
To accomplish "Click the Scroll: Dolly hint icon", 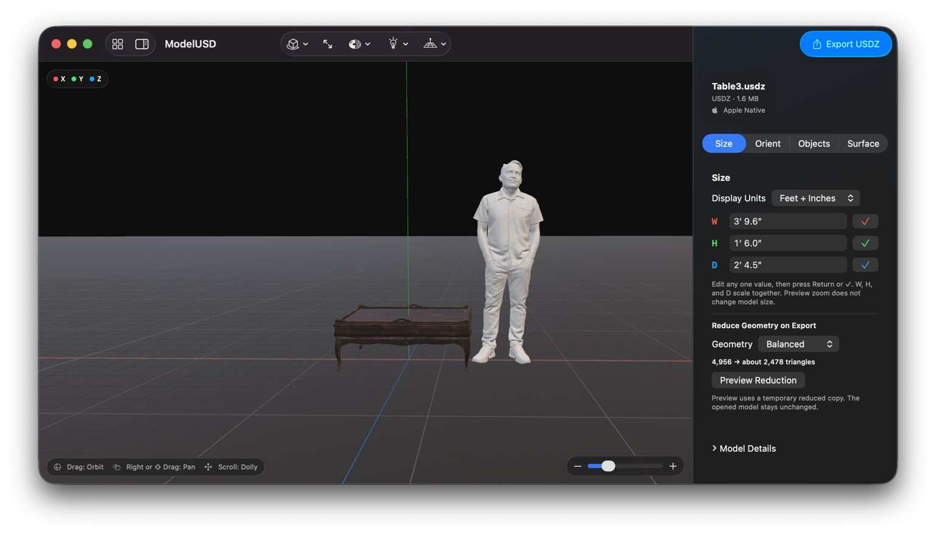I will pos(208,467).
